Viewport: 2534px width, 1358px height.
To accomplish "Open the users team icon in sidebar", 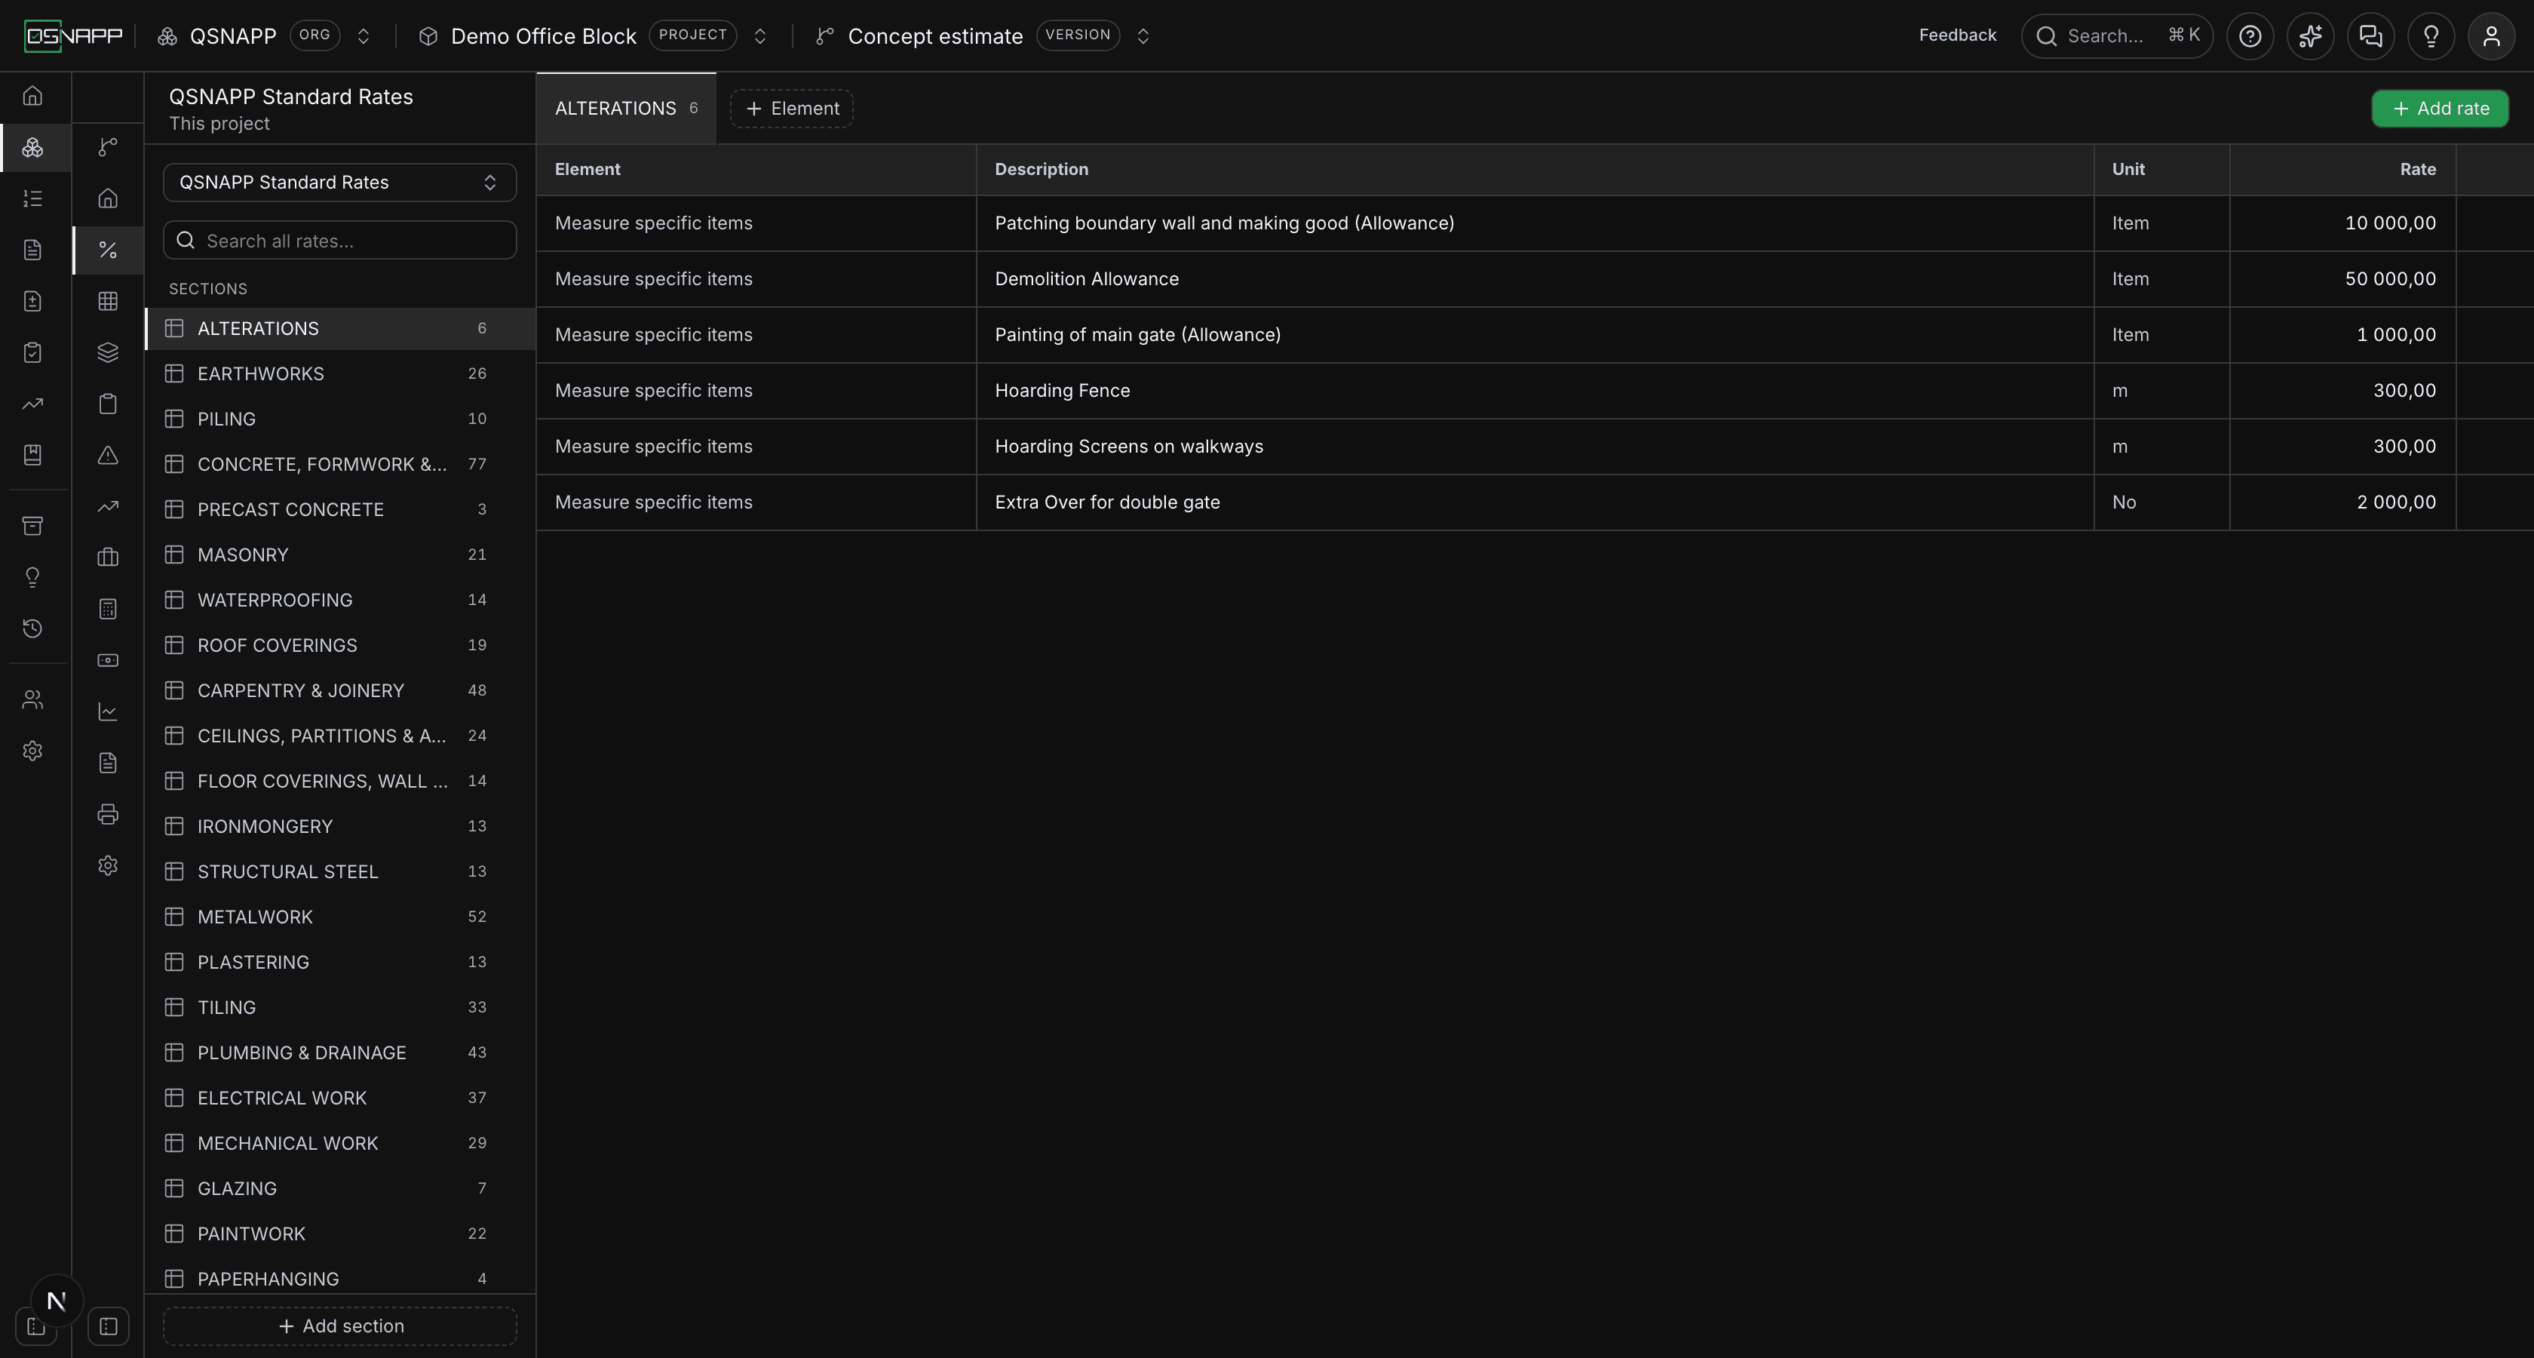I will click(32, 699).
